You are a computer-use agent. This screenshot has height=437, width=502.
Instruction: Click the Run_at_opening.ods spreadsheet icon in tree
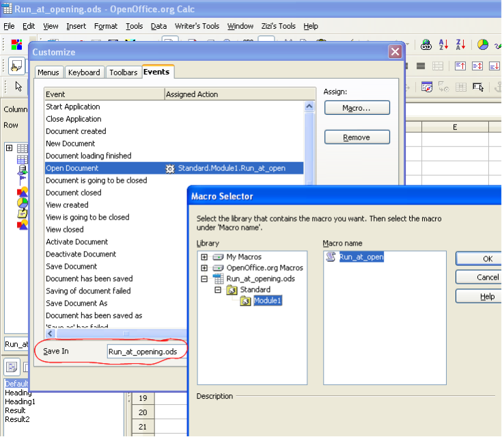(218, 278)
